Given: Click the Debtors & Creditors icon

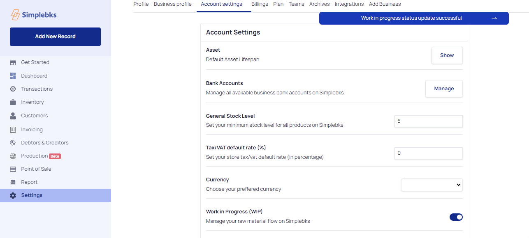Looking at the screenshot, I should [13, 143].
